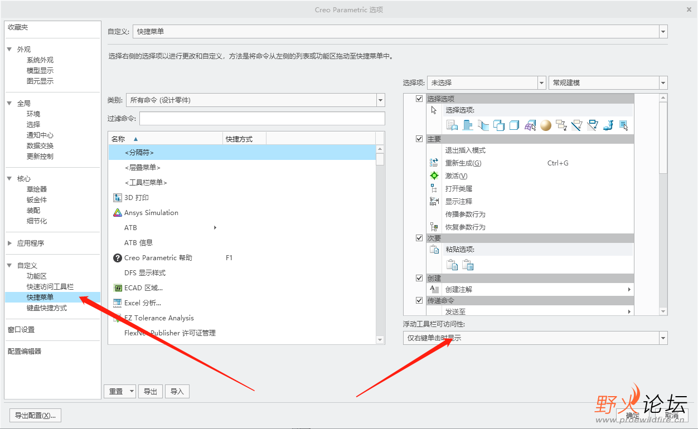Click the gold sphere icon
698x429 pixels.
click(546, 125)
